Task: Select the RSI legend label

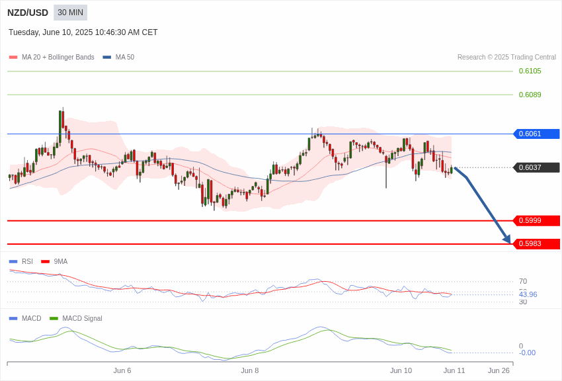Action: pos(27,262)
